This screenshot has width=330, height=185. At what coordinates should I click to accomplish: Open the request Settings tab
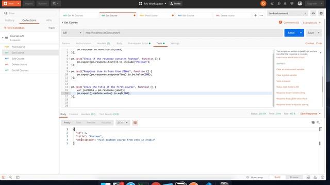pos(175,43)
